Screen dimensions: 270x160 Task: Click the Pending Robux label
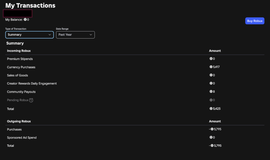(x=18, y=100)
